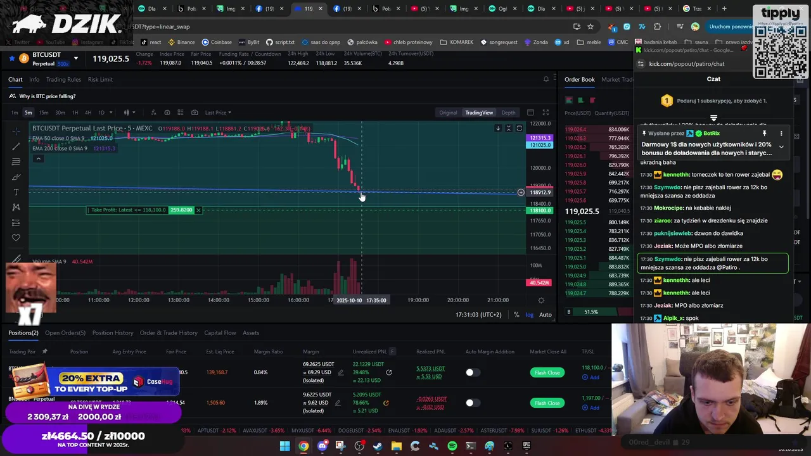This screenshot has height=456, width=811.
Task: Click the chart reset refresh icon
Action: (519, 128)
